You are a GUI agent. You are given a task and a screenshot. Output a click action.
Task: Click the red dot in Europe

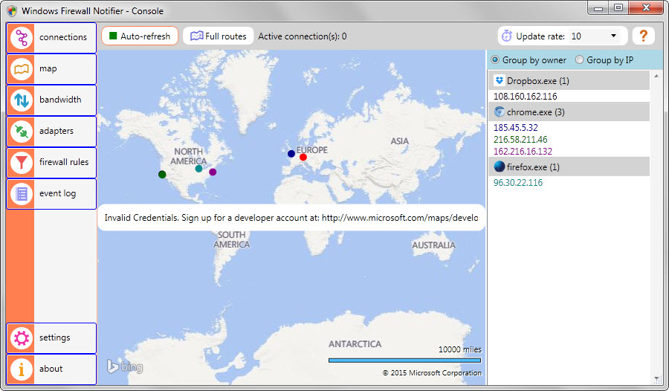tap(303, 158)
